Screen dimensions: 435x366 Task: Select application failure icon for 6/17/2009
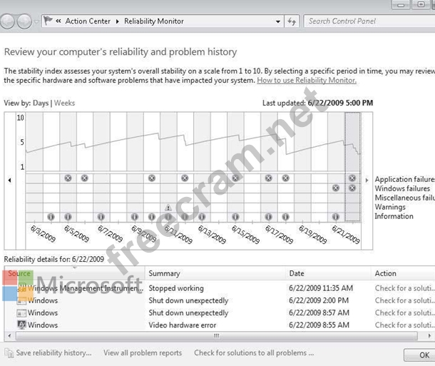[269, 178]
